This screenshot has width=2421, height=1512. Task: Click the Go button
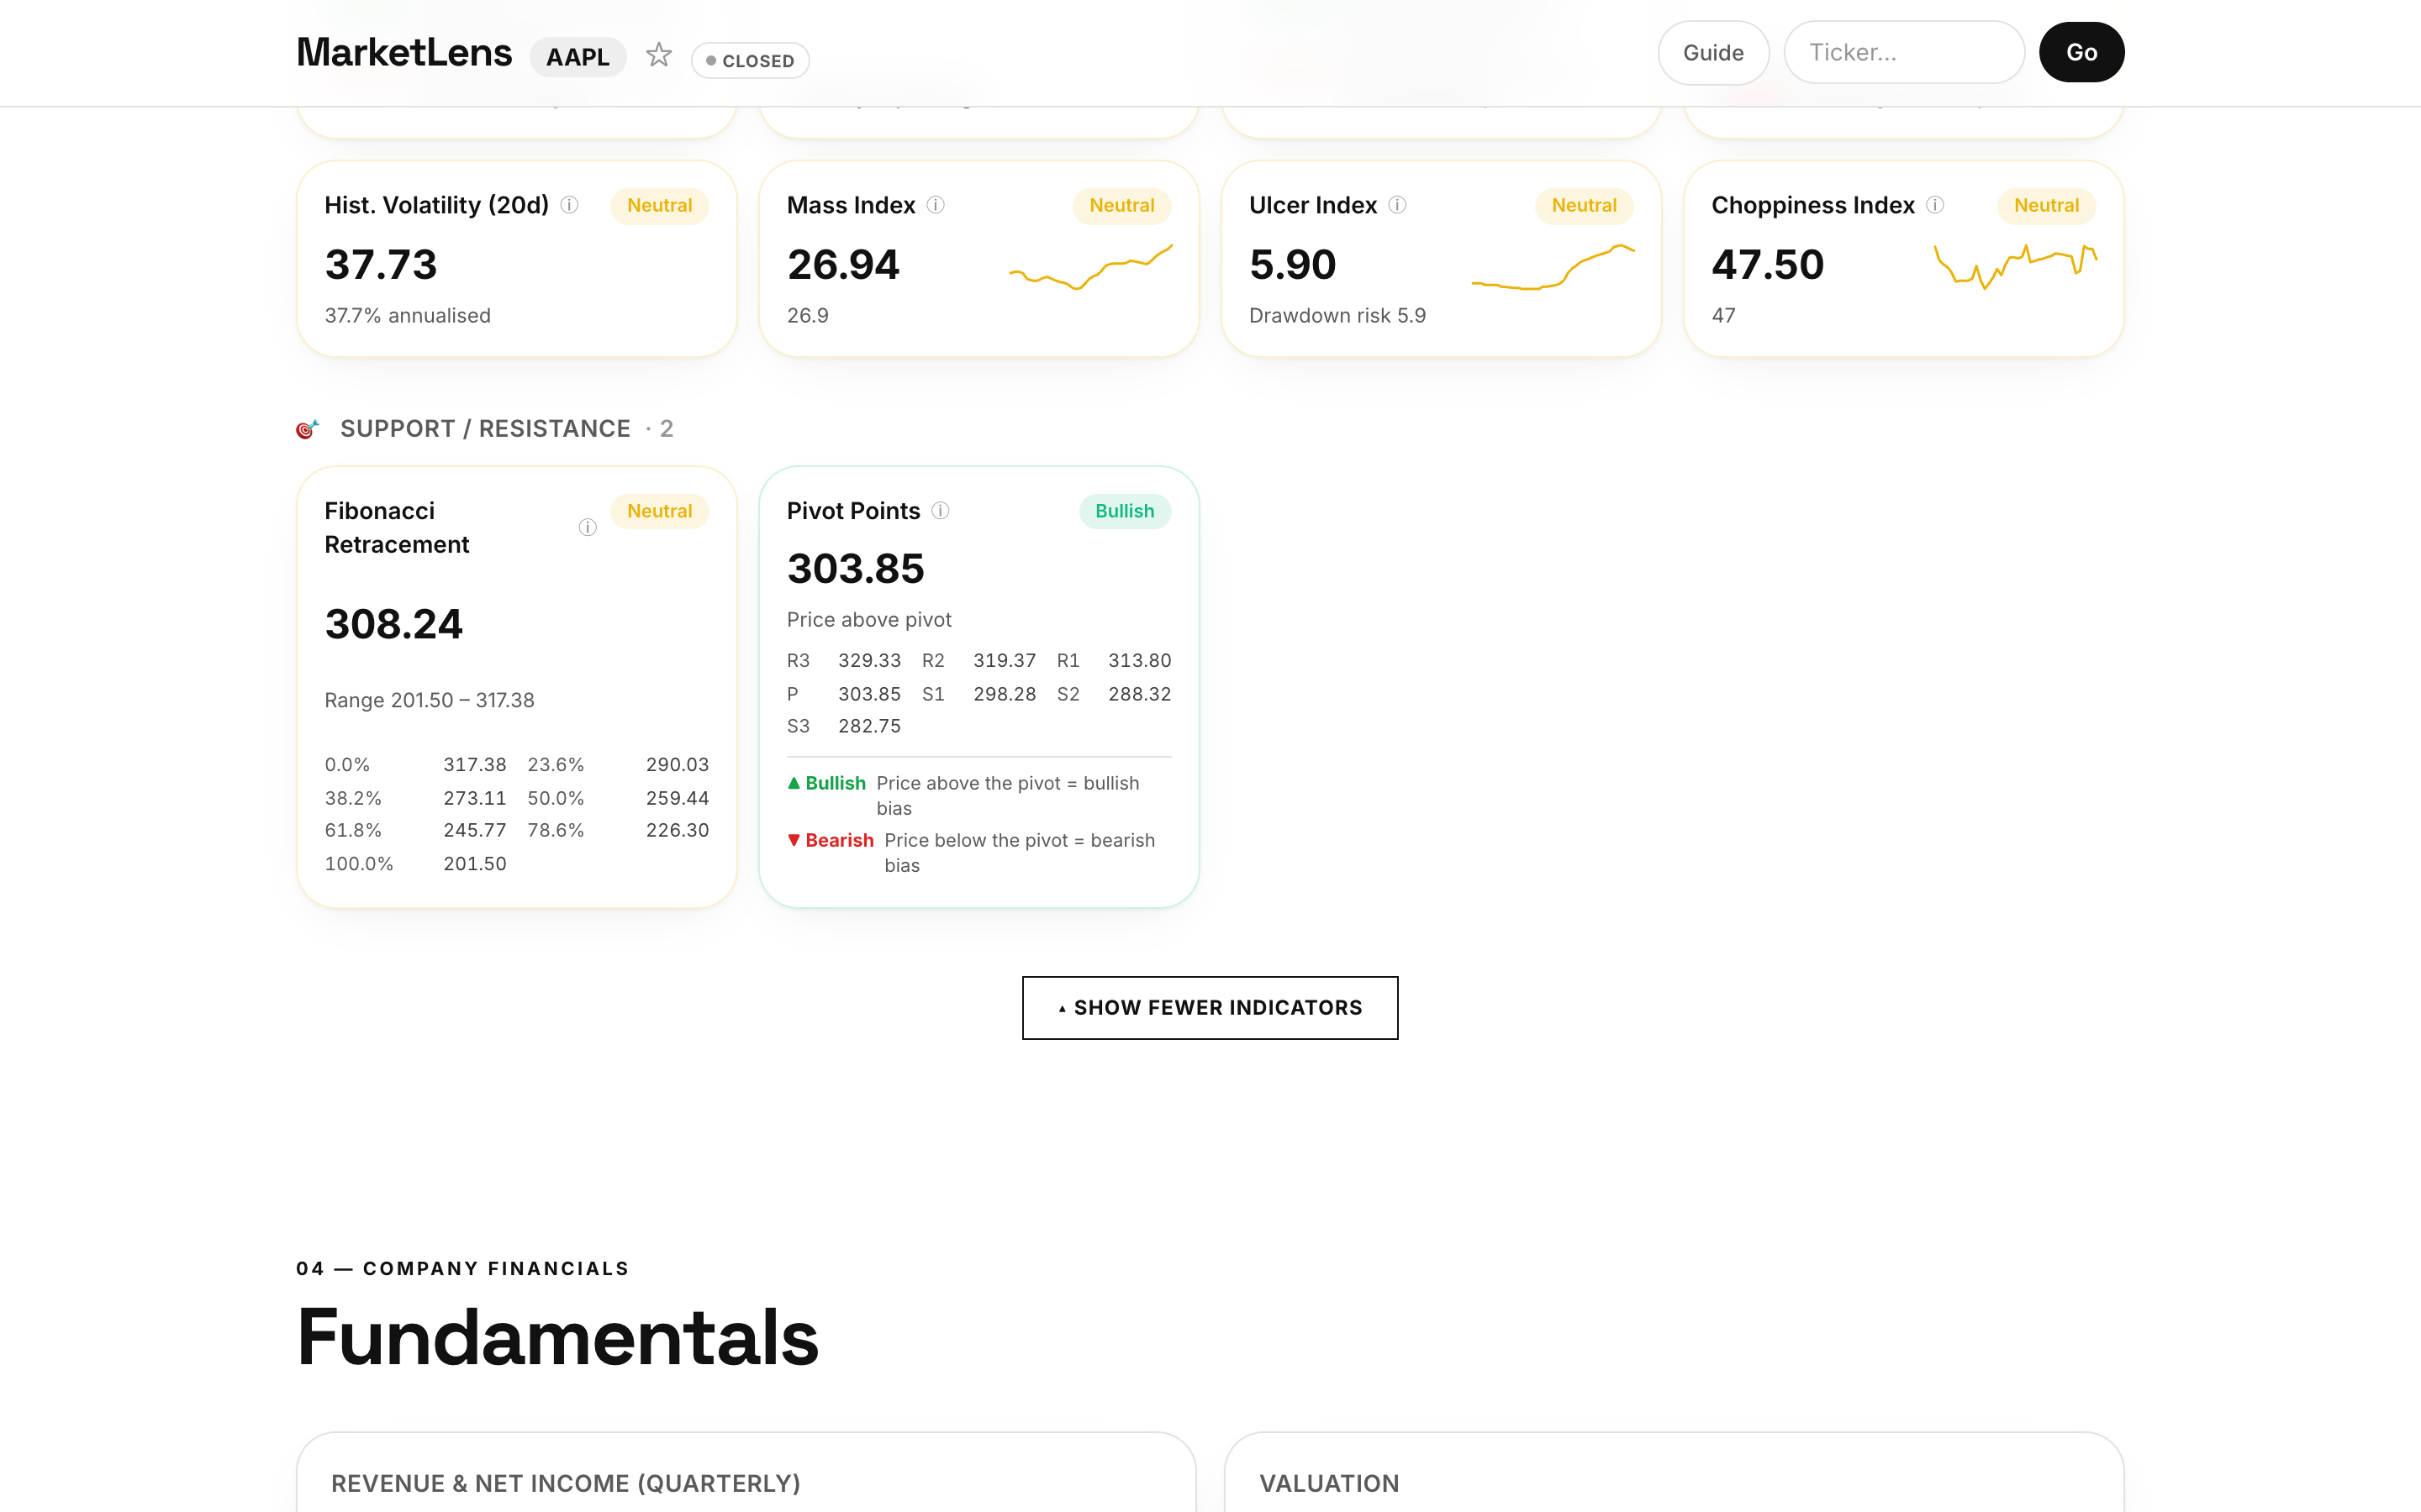coord(2081,52)
